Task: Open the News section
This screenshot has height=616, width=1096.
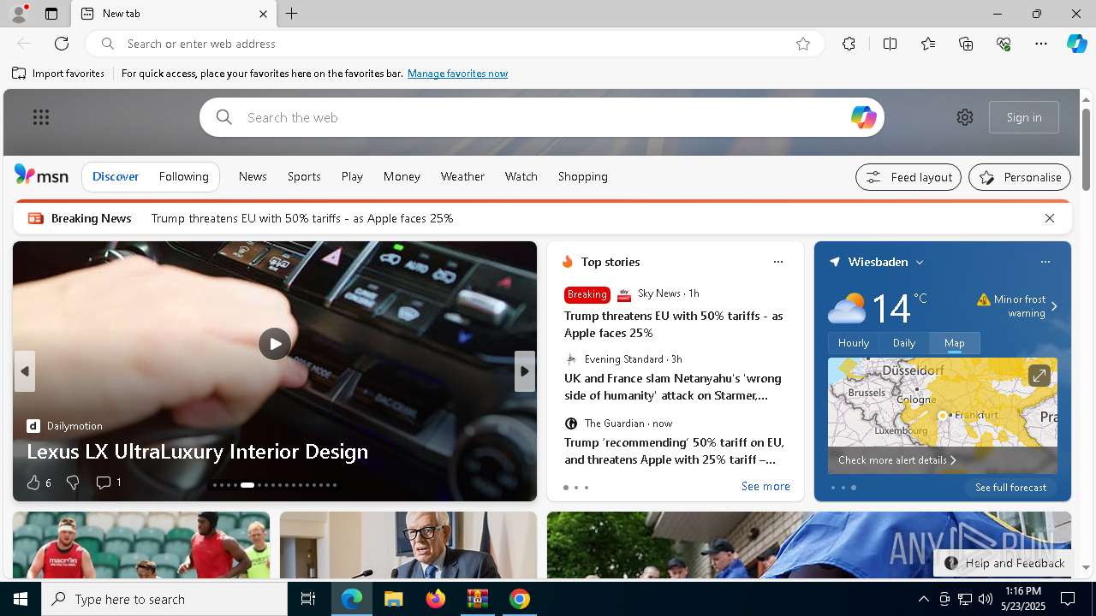Action: (x=253, y=176)
